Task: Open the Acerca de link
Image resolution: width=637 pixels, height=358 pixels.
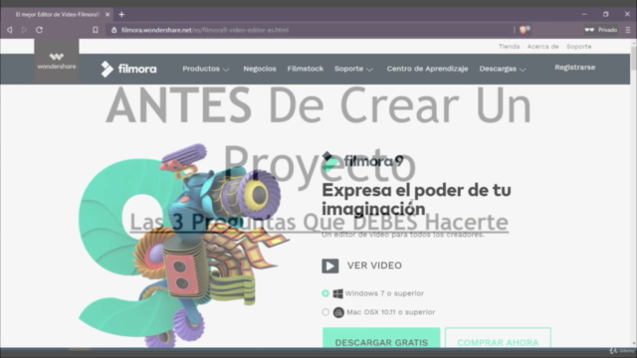Action: coord(542,47)
